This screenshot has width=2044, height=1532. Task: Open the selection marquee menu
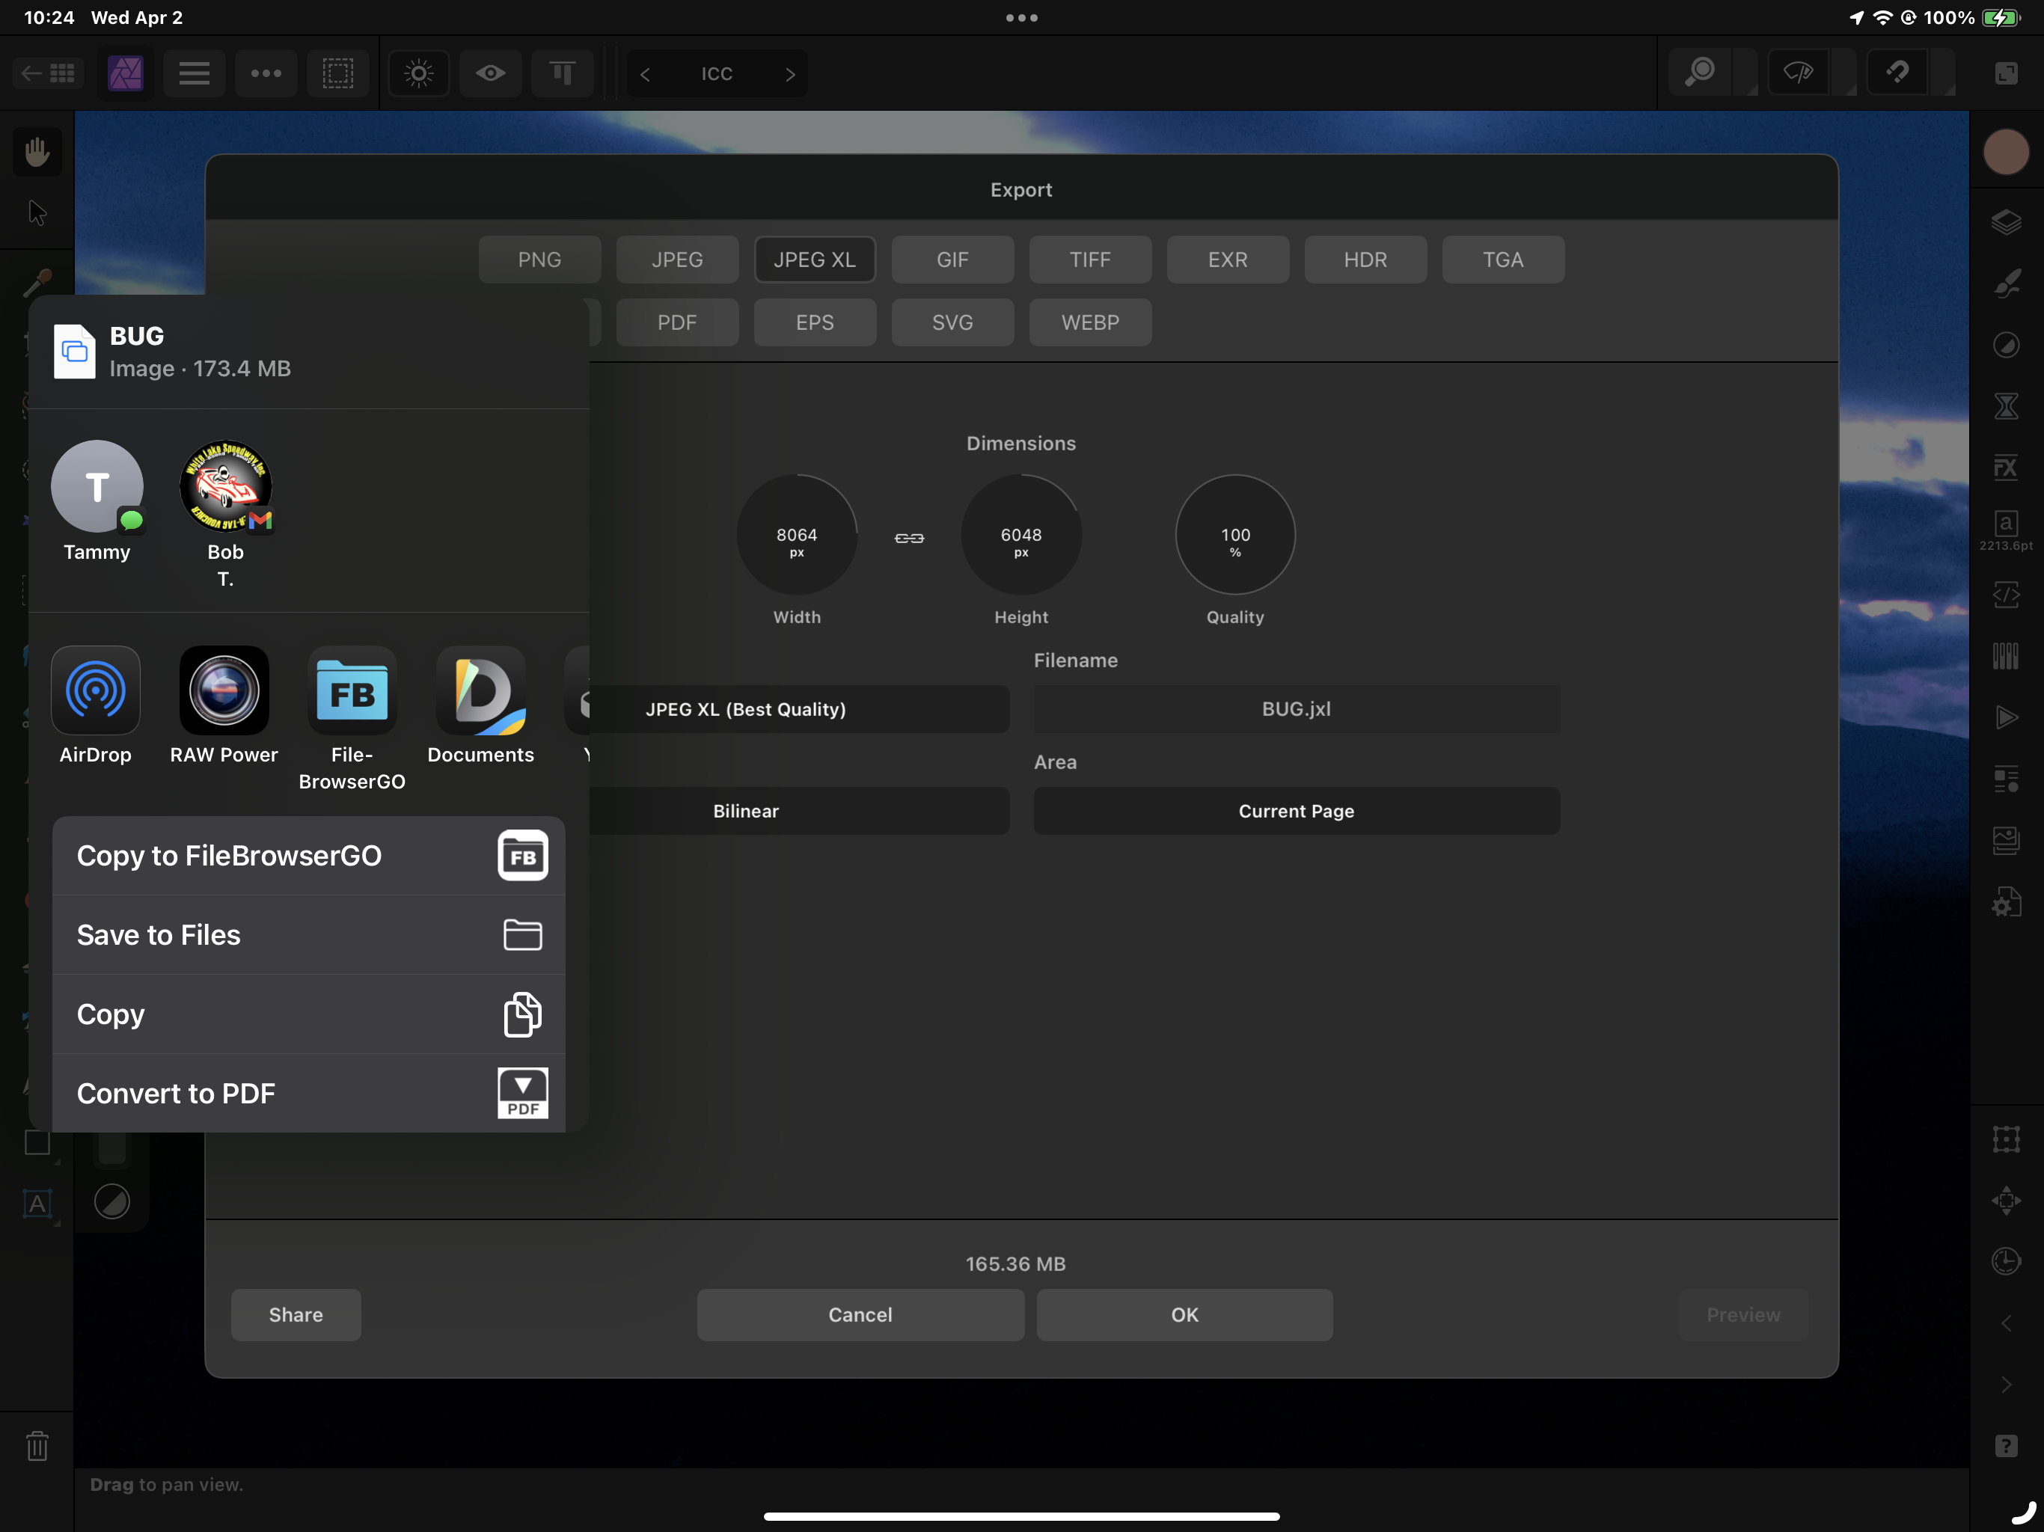(x=338, y=73)
